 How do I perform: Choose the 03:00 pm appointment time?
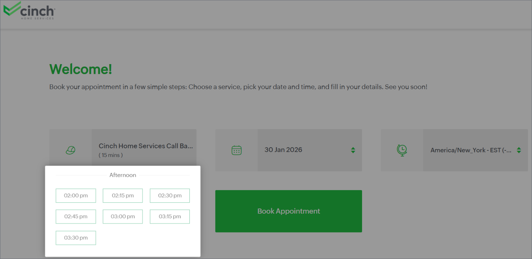click(x=123, y=217)
